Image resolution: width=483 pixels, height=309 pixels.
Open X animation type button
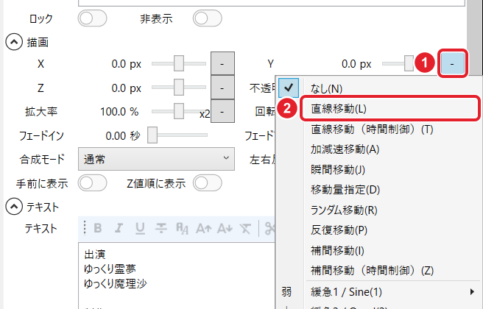[222, 64]
